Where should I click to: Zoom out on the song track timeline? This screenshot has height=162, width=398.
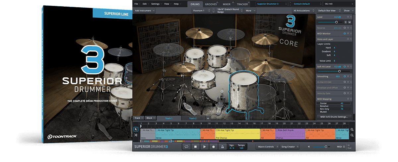point(352,135)
